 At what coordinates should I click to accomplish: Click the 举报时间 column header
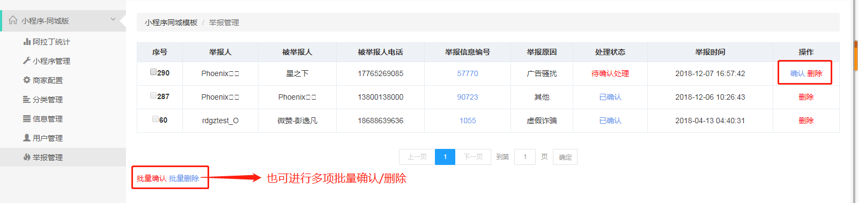click(x=710, y=52)
